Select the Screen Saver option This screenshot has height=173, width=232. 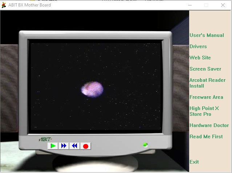pos(205,69)
